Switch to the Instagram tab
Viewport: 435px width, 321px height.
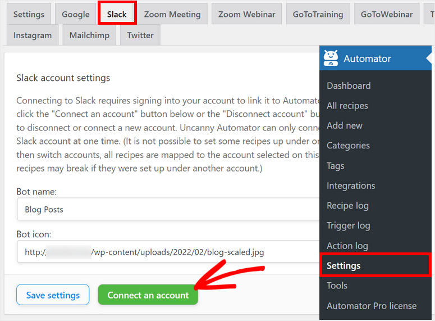coord(32,35)
